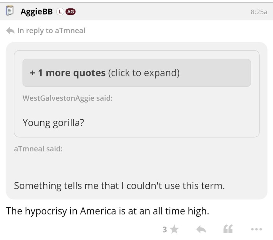
Task: Click the "Something tells me" reply text
Action: [120, 185]
